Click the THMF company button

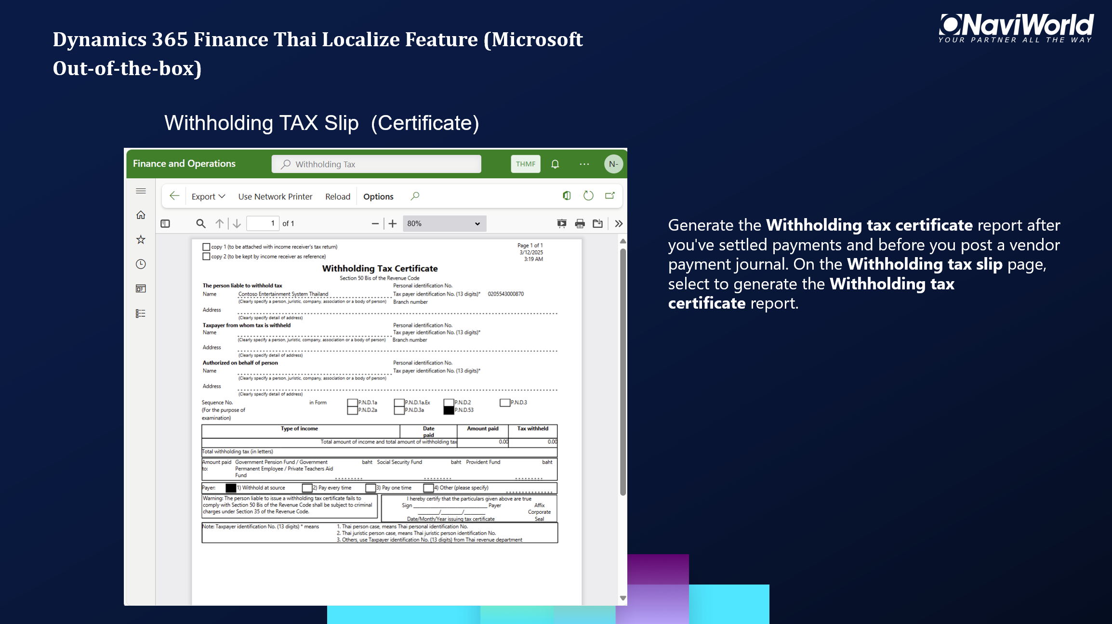[x=526, y=164]
